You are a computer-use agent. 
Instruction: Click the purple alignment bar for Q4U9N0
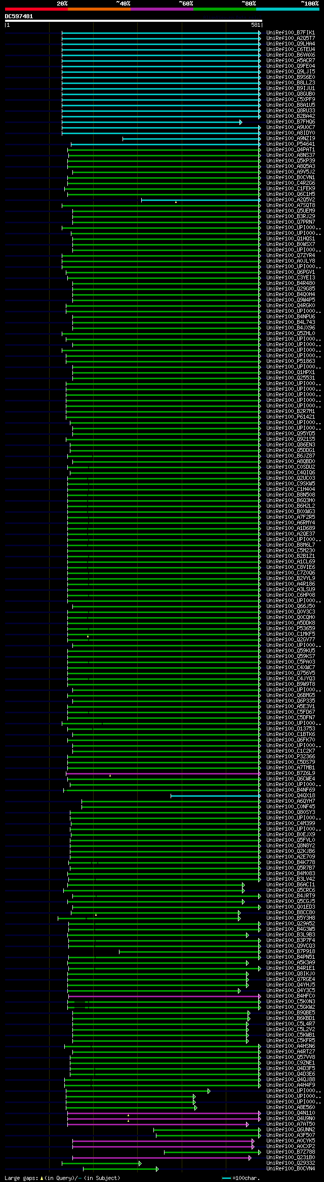click(x=164, y=1119)
